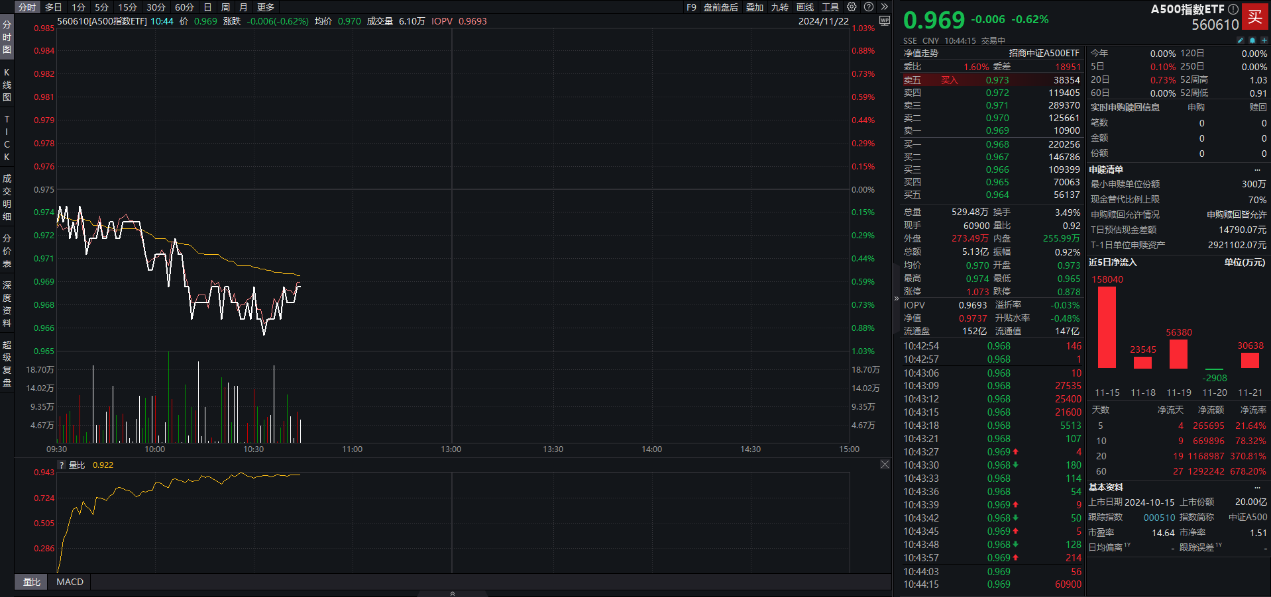Open the settings gear in chart toolbar
The height and width of the screenshot is (597, 1271).
coord(852,7)
